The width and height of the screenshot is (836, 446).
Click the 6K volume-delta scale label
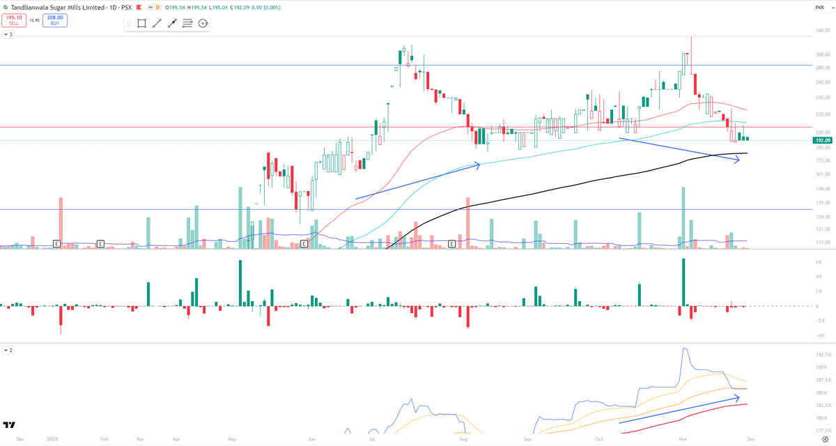[x=821, y=261]
